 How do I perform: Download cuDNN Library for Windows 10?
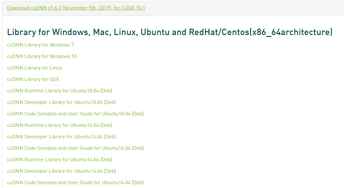[42, 56]
